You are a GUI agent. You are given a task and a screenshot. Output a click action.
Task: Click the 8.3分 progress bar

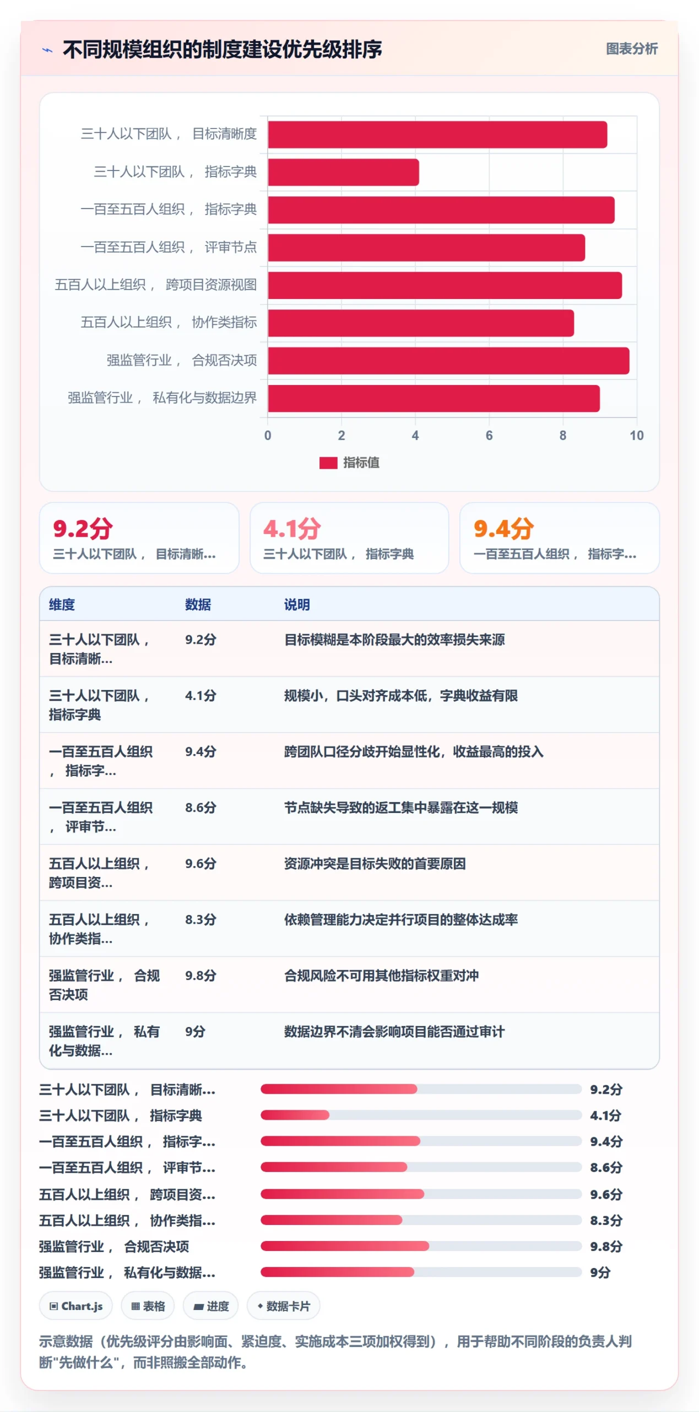(x=421, y=1220)
